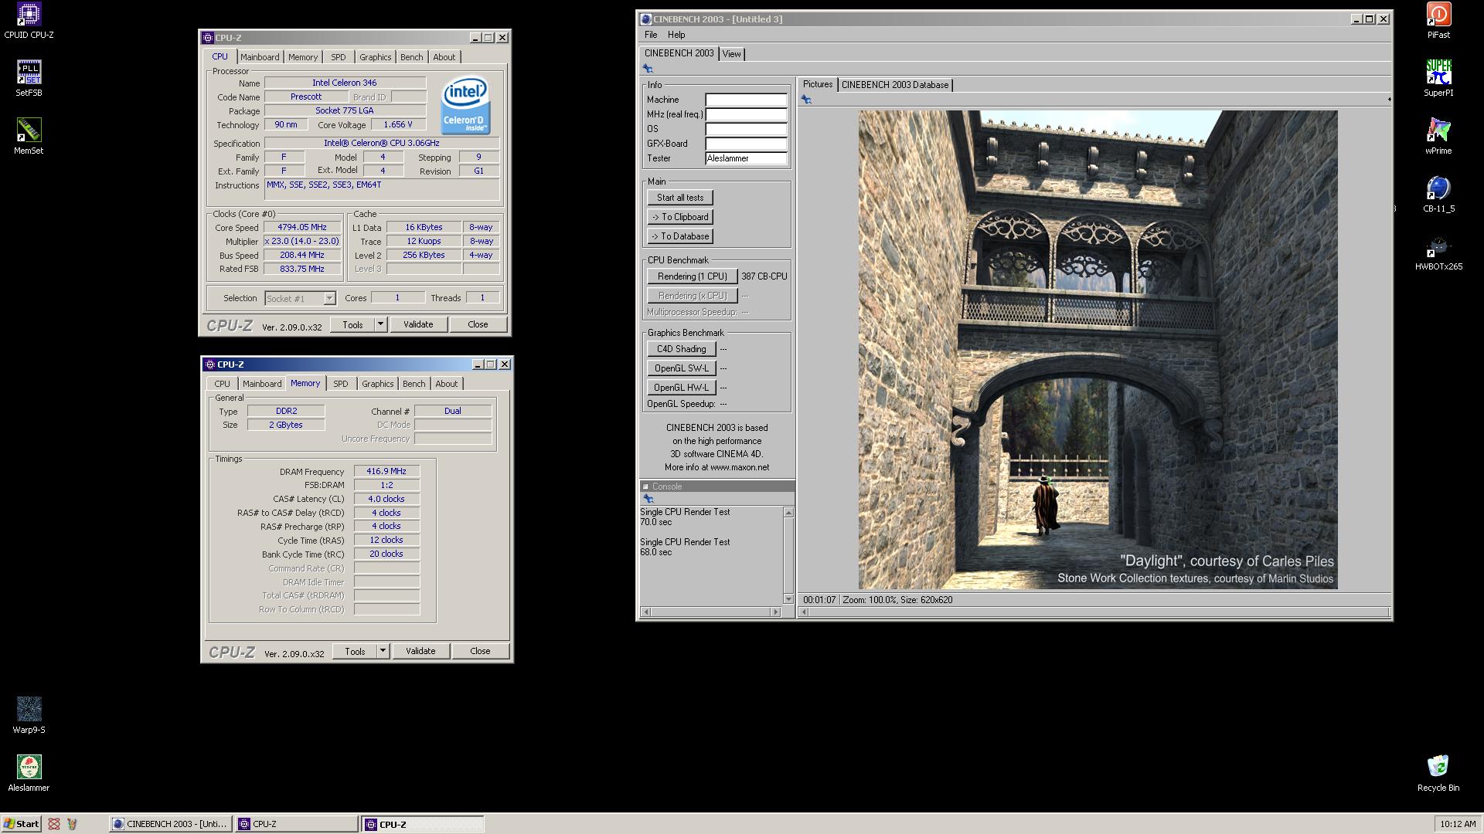The image size is (1484, 834).
Task: Click the console scrollbar up arrow
Action: click(788, 513)
